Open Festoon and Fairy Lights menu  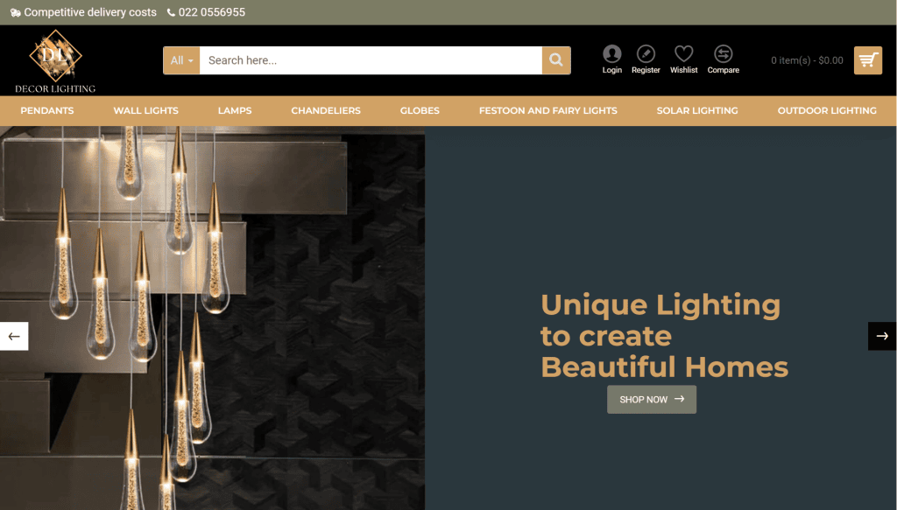click(548, 111)
